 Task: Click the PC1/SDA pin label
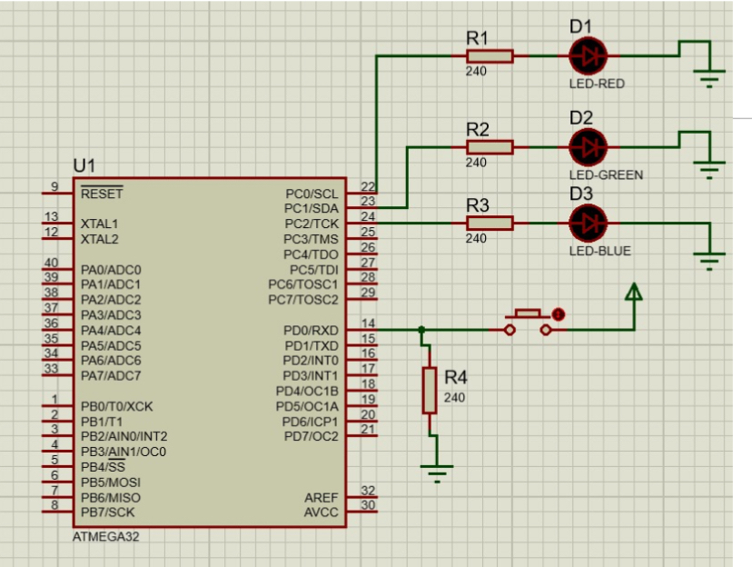[312, 209]
